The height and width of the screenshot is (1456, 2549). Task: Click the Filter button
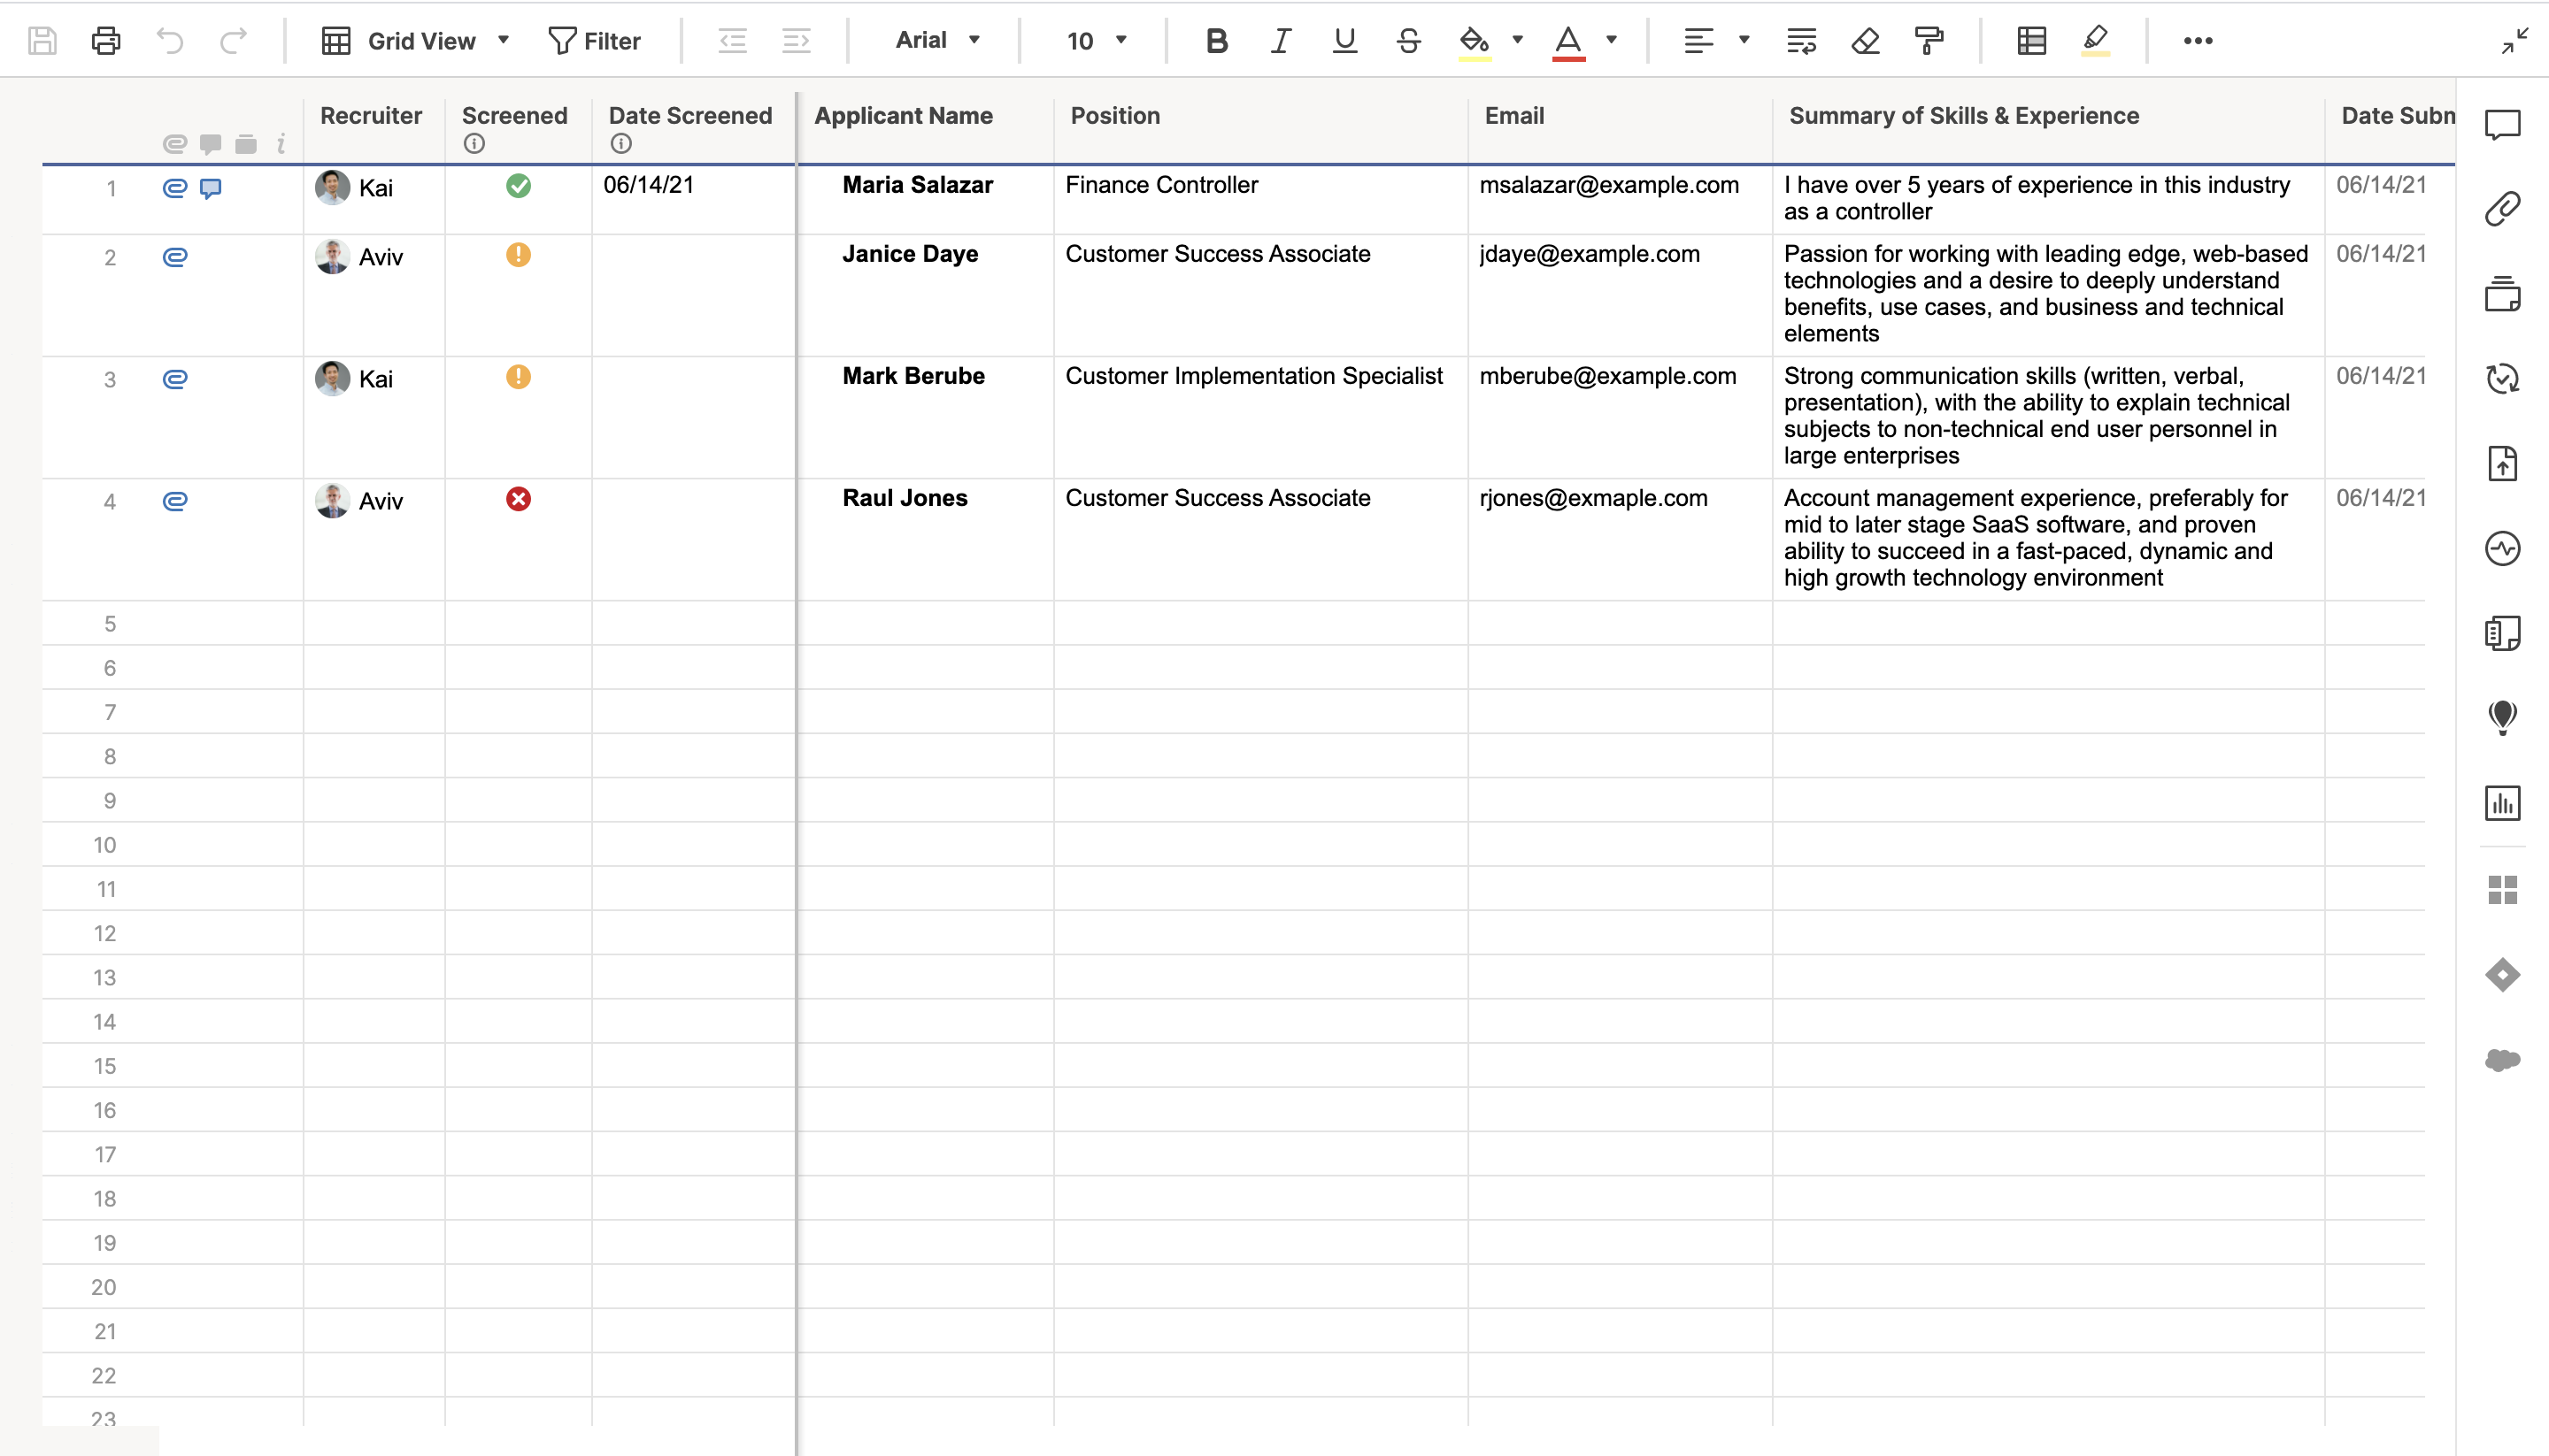point(594,41)
